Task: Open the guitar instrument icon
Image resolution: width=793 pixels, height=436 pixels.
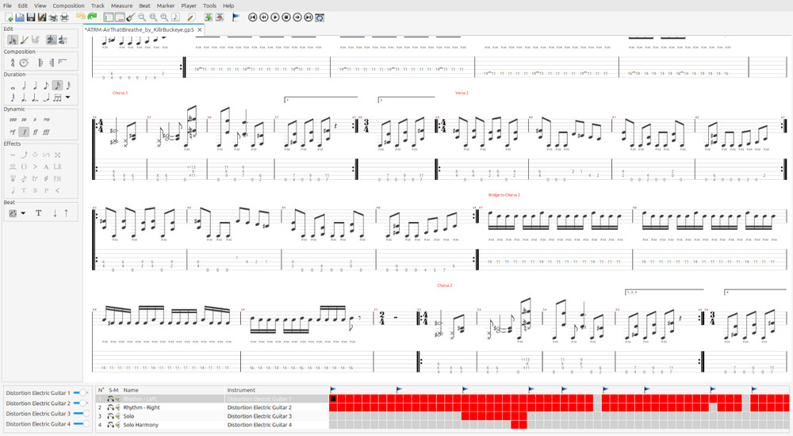Action: (x=131, y=17)
